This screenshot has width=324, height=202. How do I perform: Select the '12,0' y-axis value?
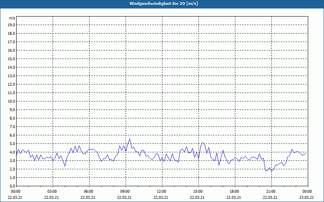tap(11, 84)
